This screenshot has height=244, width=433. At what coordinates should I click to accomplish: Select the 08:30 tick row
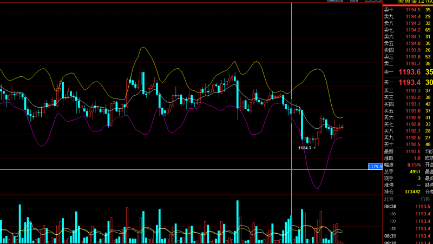[x=408, y=207]
